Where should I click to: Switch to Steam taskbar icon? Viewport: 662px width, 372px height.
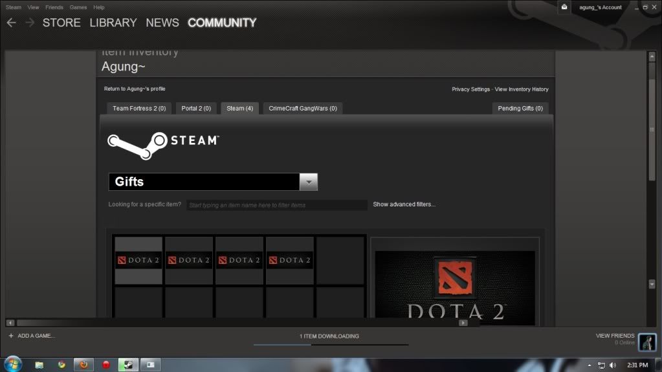click(128, 365)
